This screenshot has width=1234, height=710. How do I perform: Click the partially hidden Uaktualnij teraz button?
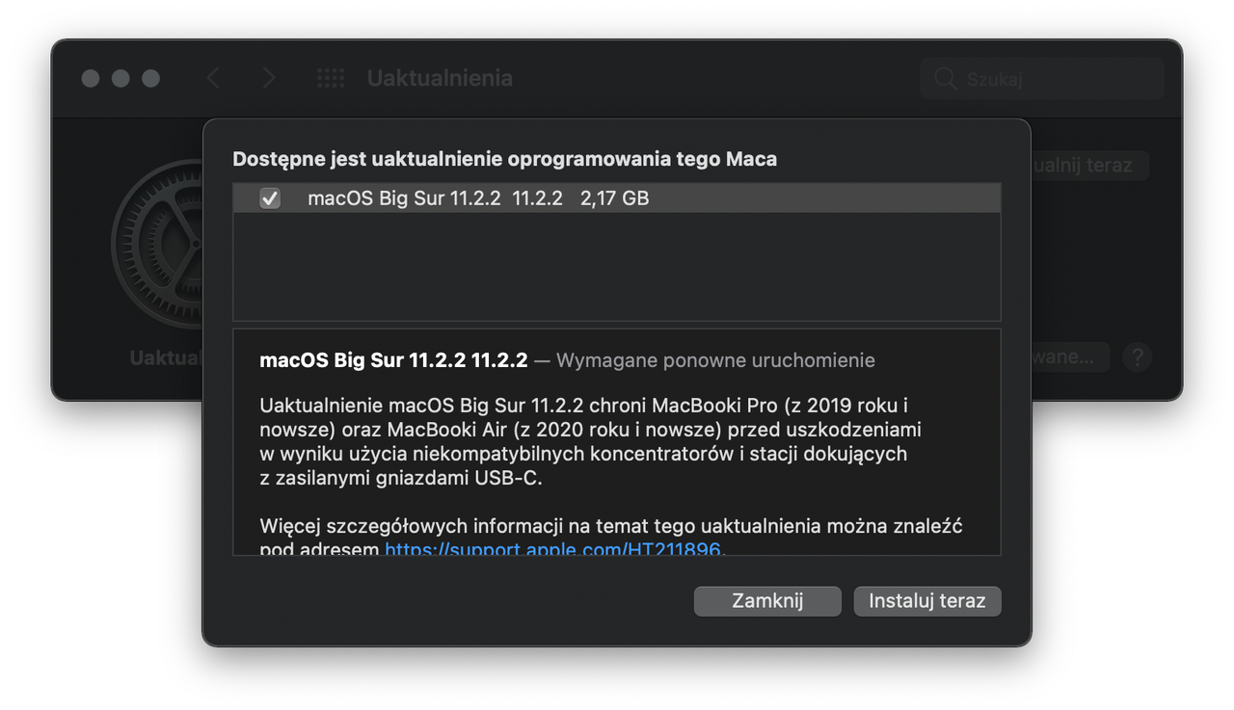coord(1089,165)
